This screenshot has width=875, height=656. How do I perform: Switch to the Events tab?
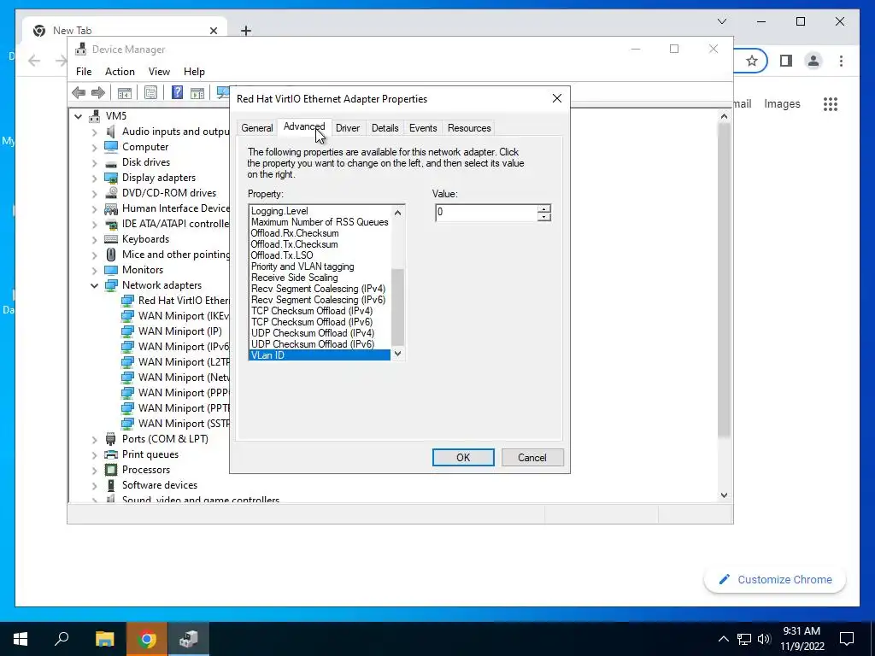coord(423,128)
